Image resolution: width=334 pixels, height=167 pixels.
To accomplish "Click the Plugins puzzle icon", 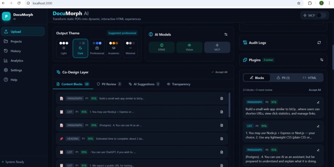I will pos(245,60).
